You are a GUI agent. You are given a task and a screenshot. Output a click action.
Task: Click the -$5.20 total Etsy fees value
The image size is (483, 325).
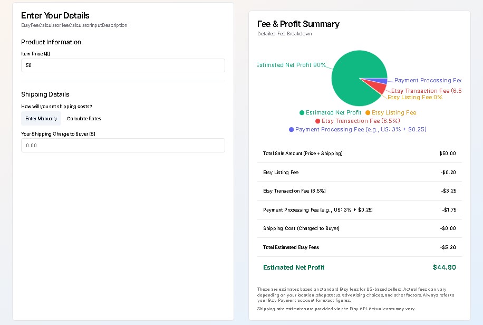448,247
